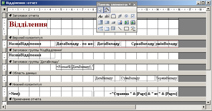Choose the Line drawing tool
The height and width of the screenshot is (111, 212).
120,29
